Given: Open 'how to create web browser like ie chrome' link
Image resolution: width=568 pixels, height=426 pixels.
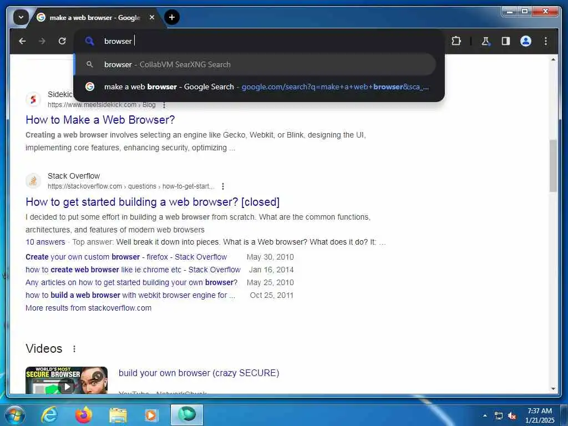Looking at the screenshot, I should [133, 270].
